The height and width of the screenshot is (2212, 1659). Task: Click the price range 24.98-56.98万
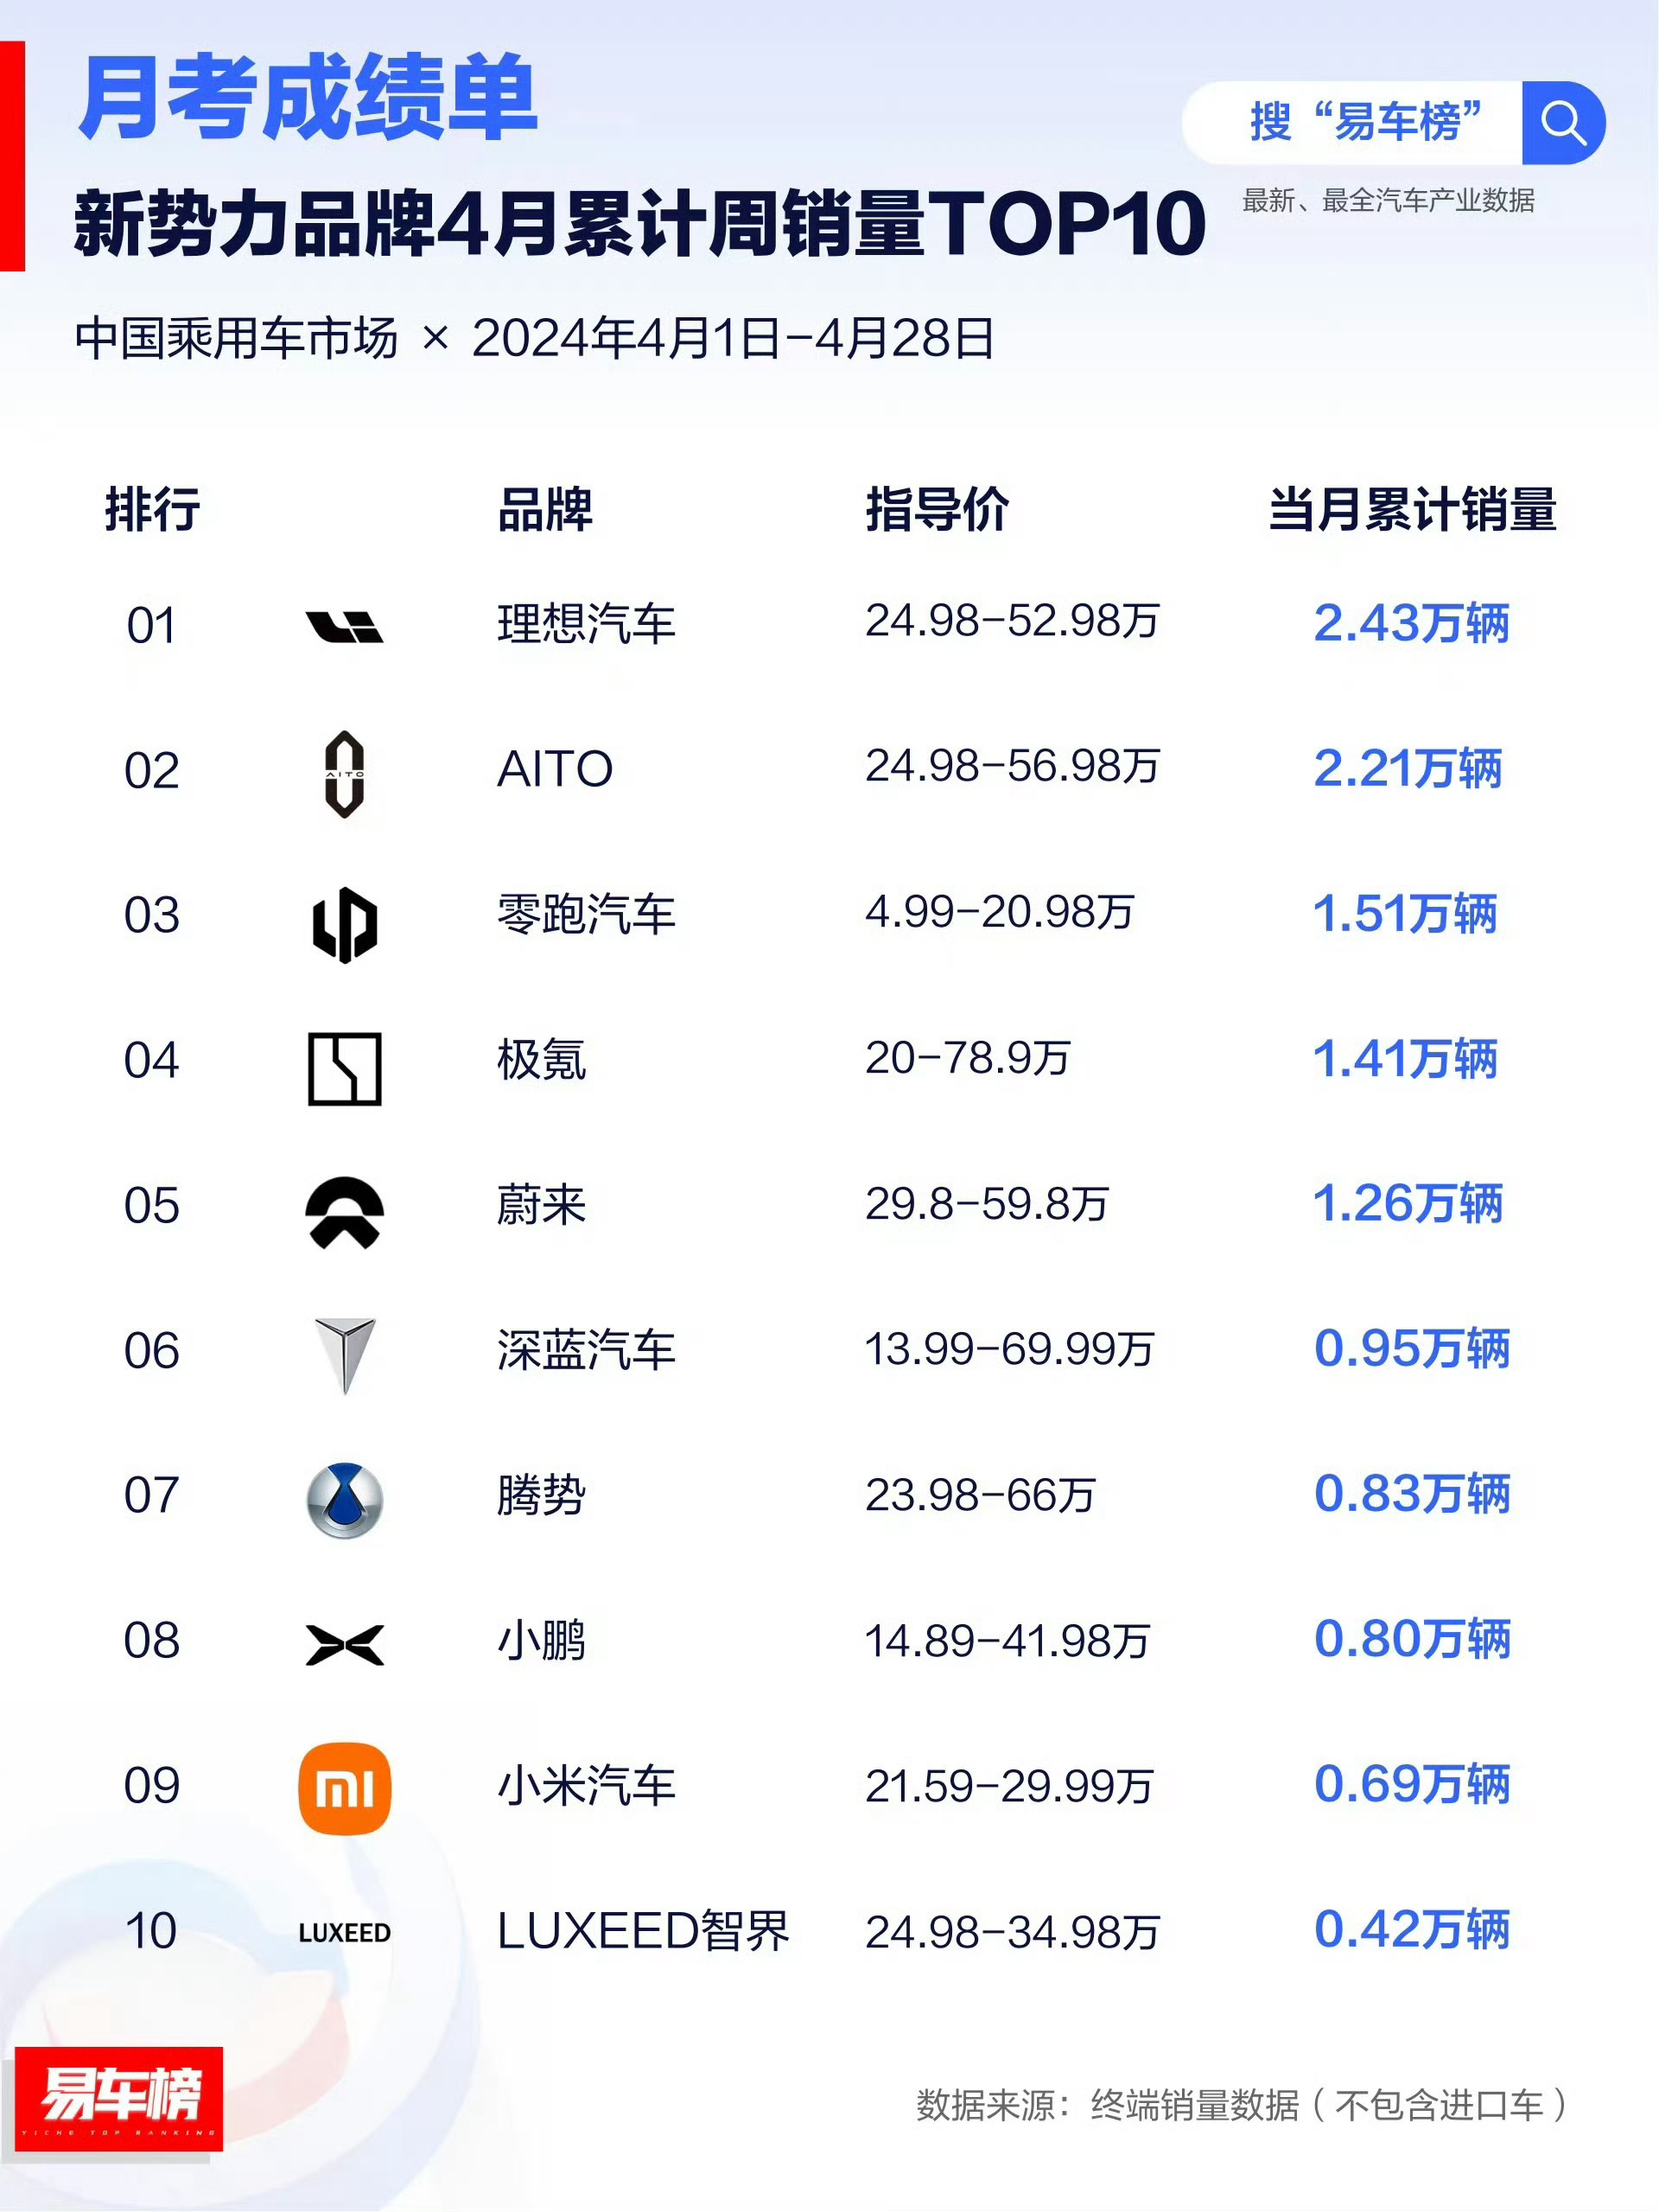[1013, 766]
